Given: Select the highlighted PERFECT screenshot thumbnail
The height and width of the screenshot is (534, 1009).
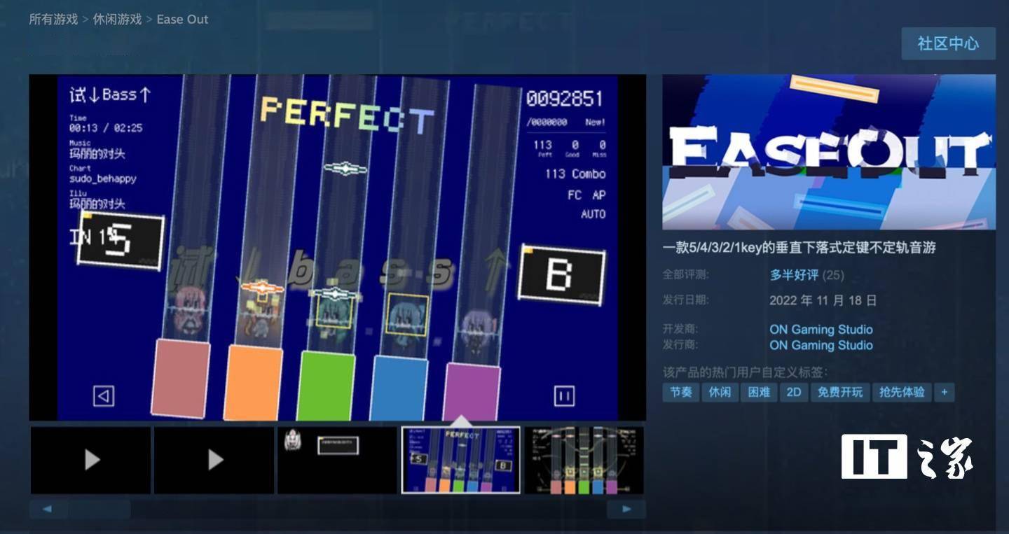Looking at the screenshot, I should (x=461, y=460).
